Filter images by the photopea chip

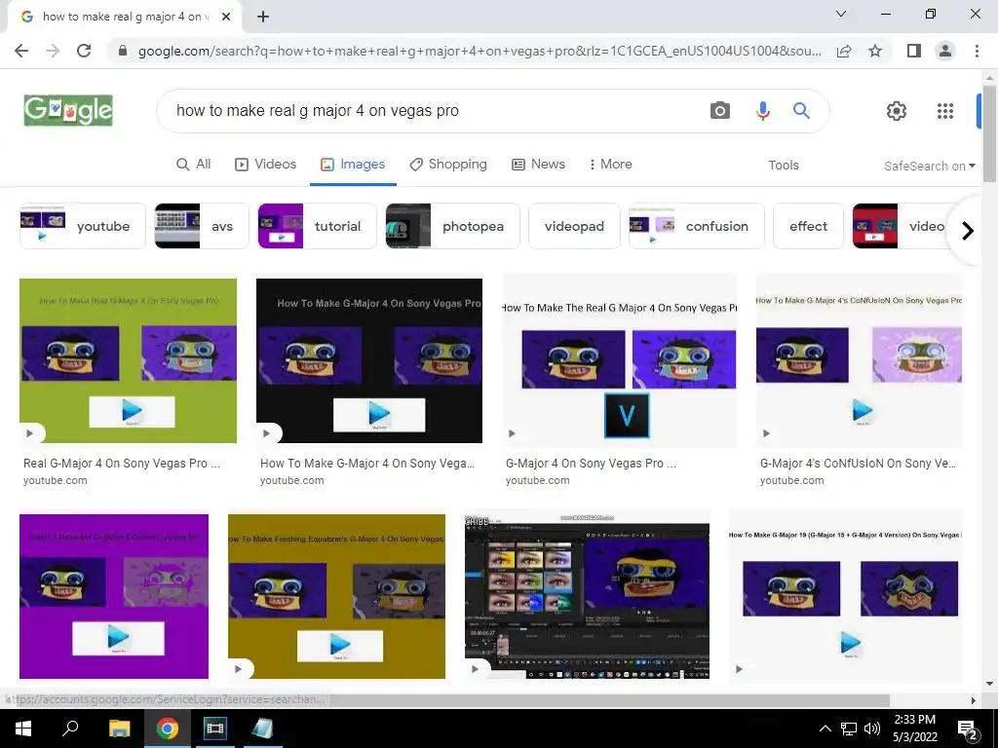tap(452, 226)
